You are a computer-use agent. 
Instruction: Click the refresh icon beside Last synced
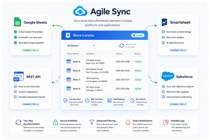point(121,45)
